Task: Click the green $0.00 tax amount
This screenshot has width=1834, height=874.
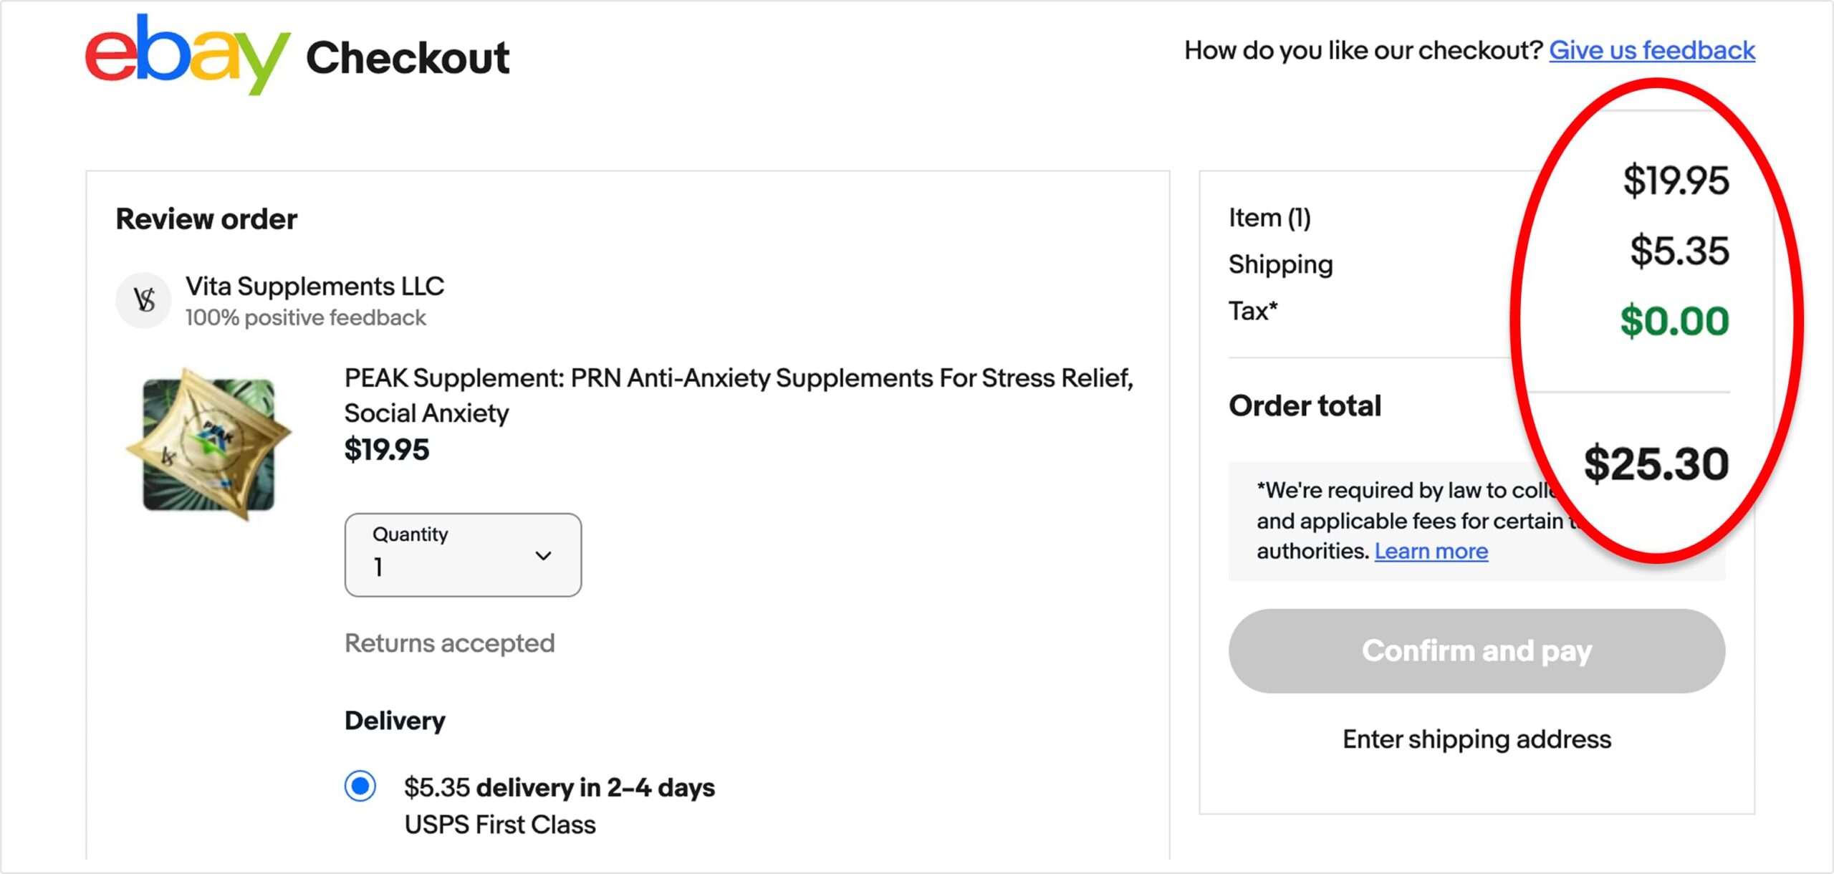Action: 1675,320
